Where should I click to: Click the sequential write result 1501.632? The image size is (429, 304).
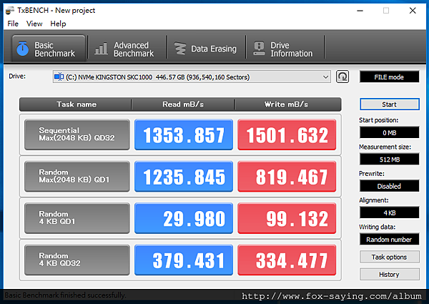click(287, 134)
